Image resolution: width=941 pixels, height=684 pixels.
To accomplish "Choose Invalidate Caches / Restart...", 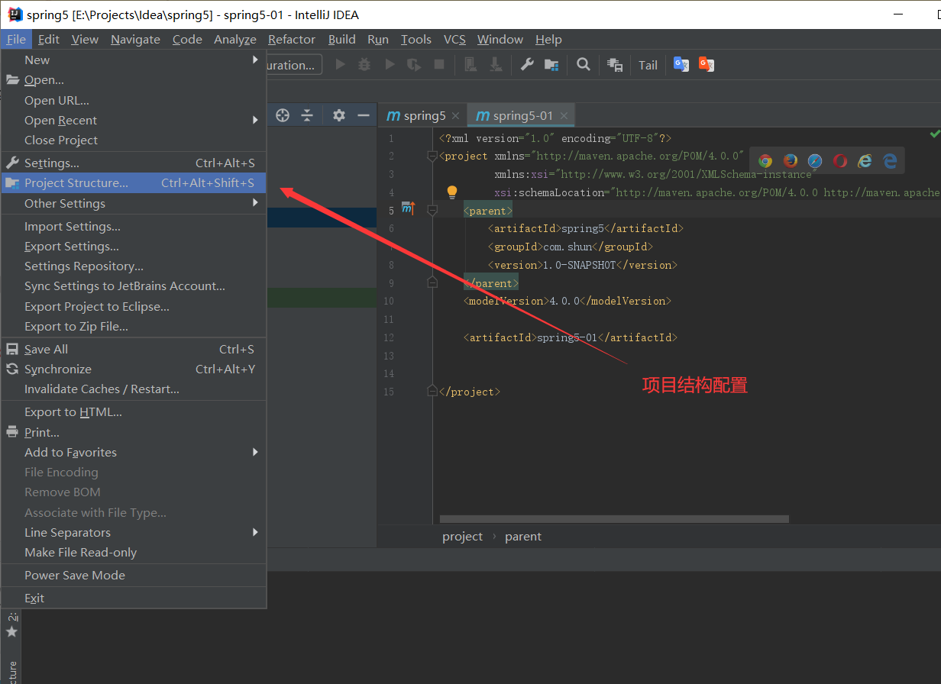I will 134,389.
